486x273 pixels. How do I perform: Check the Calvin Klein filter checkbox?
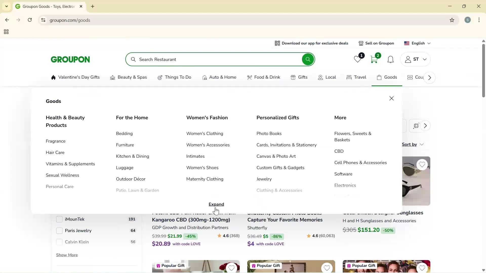click(59, 242)
